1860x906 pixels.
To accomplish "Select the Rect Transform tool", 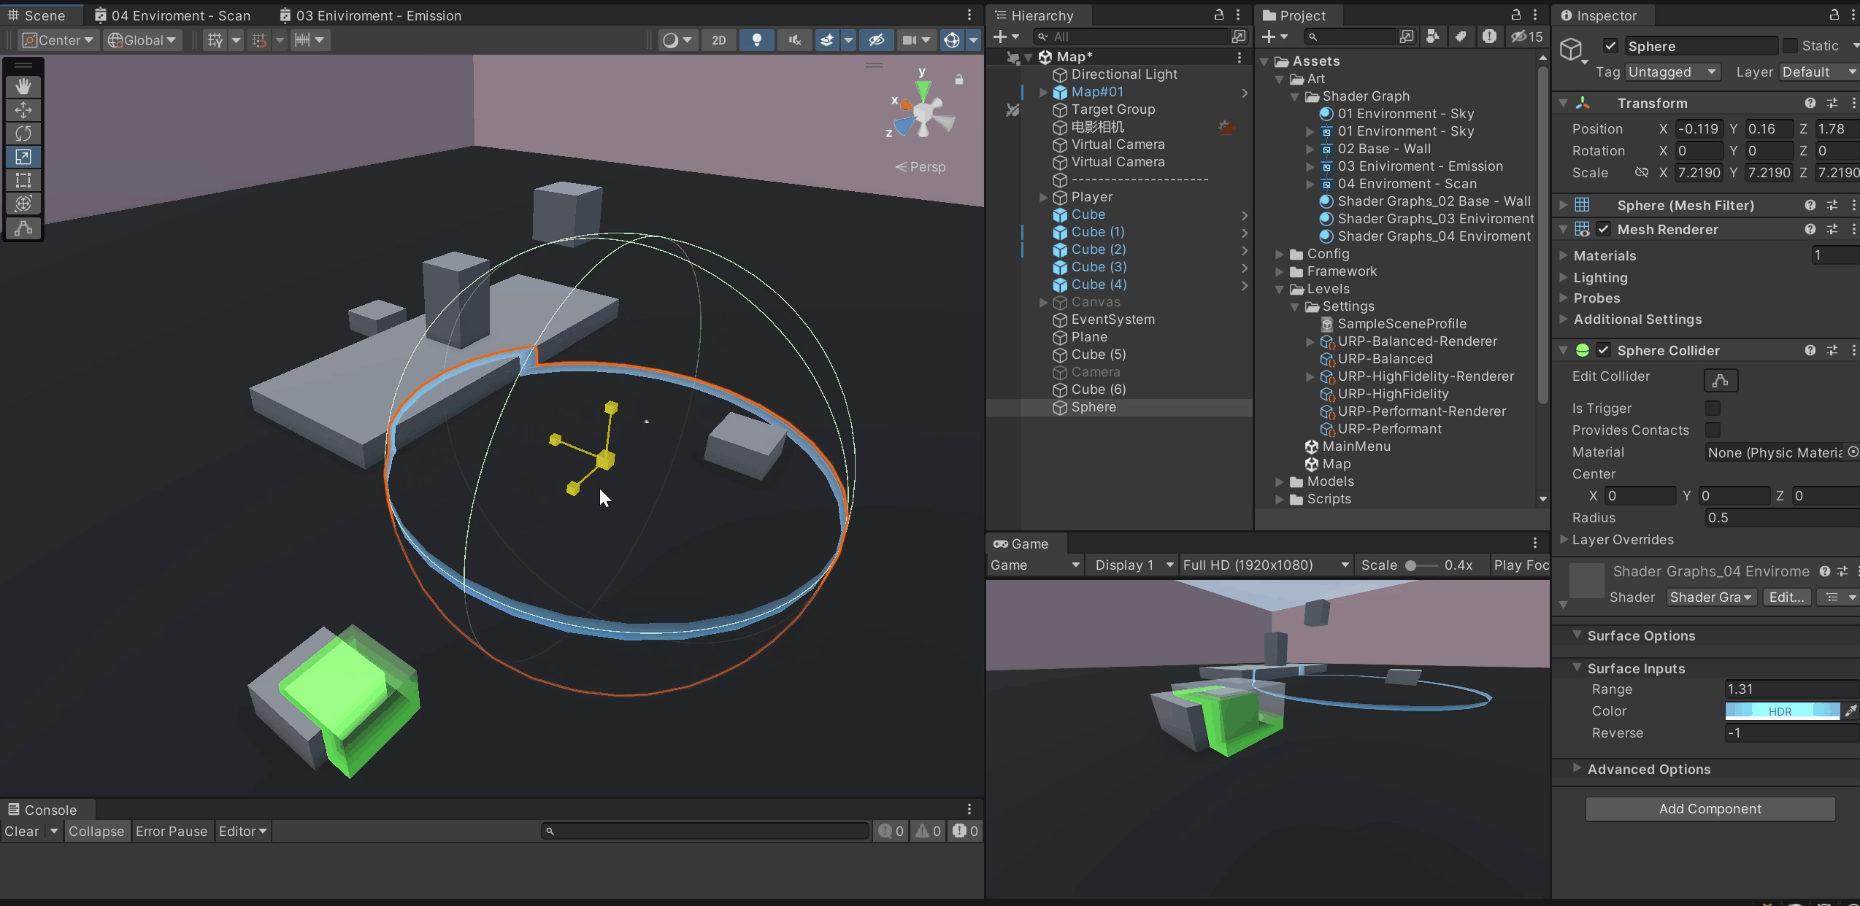I will (x=23, y=180).
